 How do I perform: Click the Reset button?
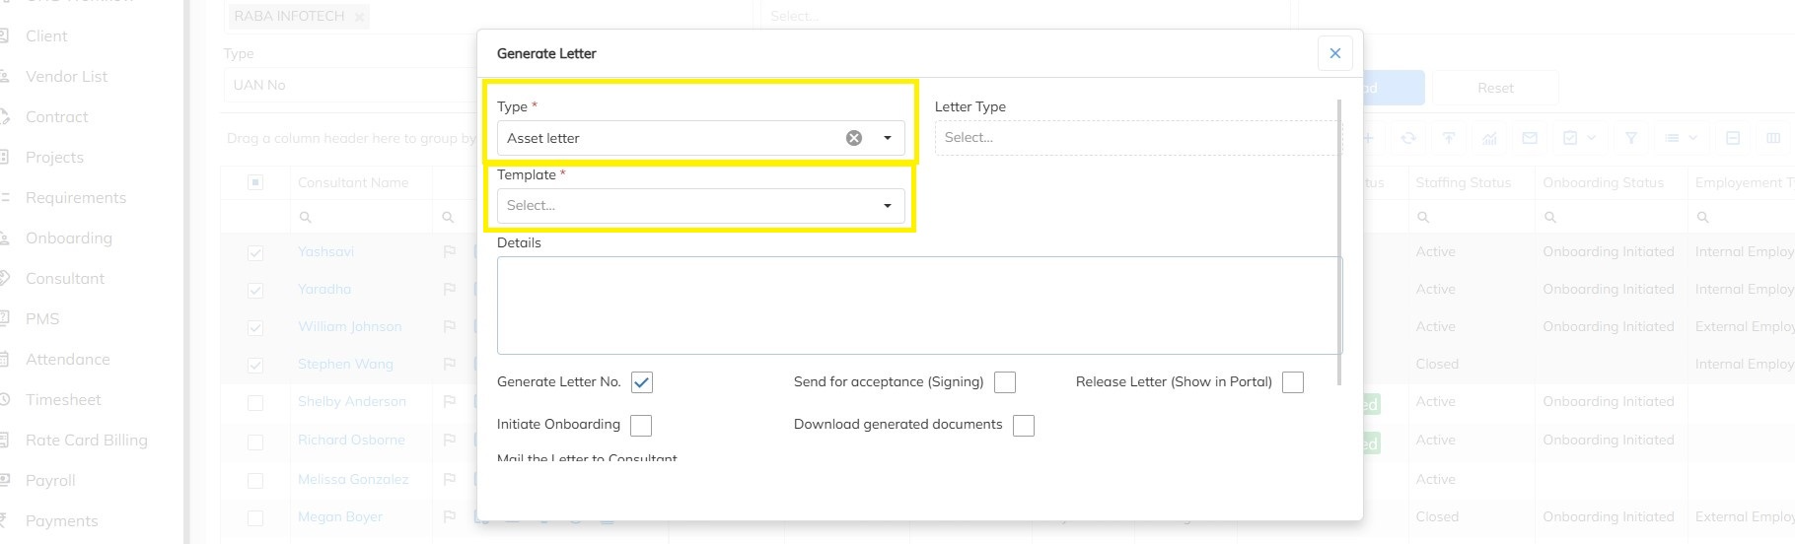click(1495, 88)
